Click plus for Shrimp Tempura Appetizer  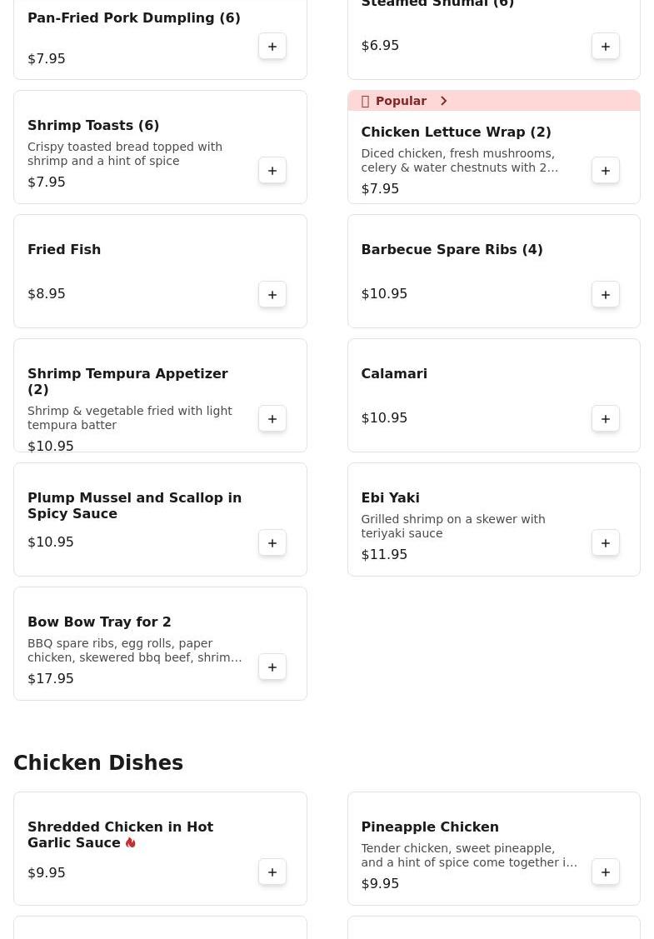coord(272,419)
